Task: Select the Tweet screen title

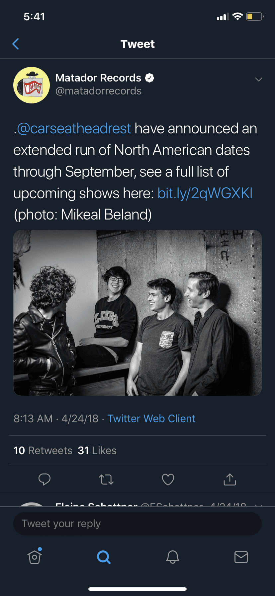Action: pyautogui.click(x=137, y=44)
